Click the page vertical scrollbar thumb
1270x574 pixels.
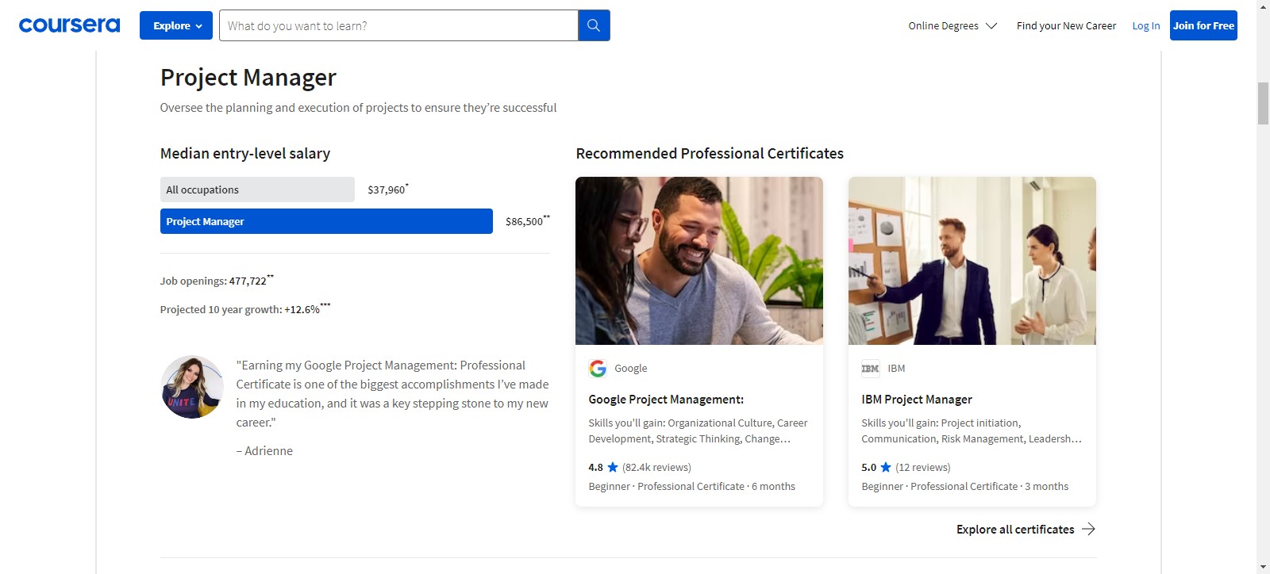(1263, 103)
